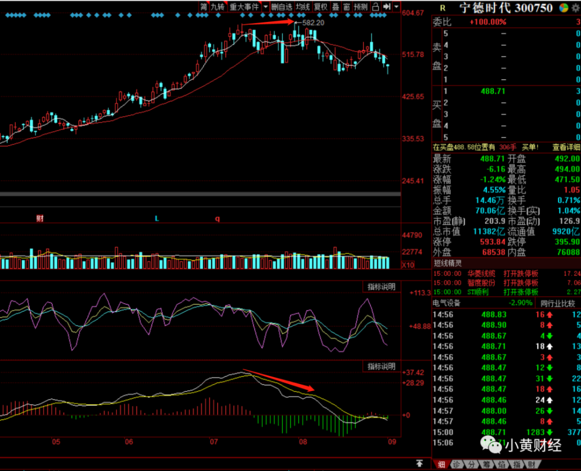Open the settings gear beside stock title
The height and width of the screenshot is (471, 581).
pos(576,8)
